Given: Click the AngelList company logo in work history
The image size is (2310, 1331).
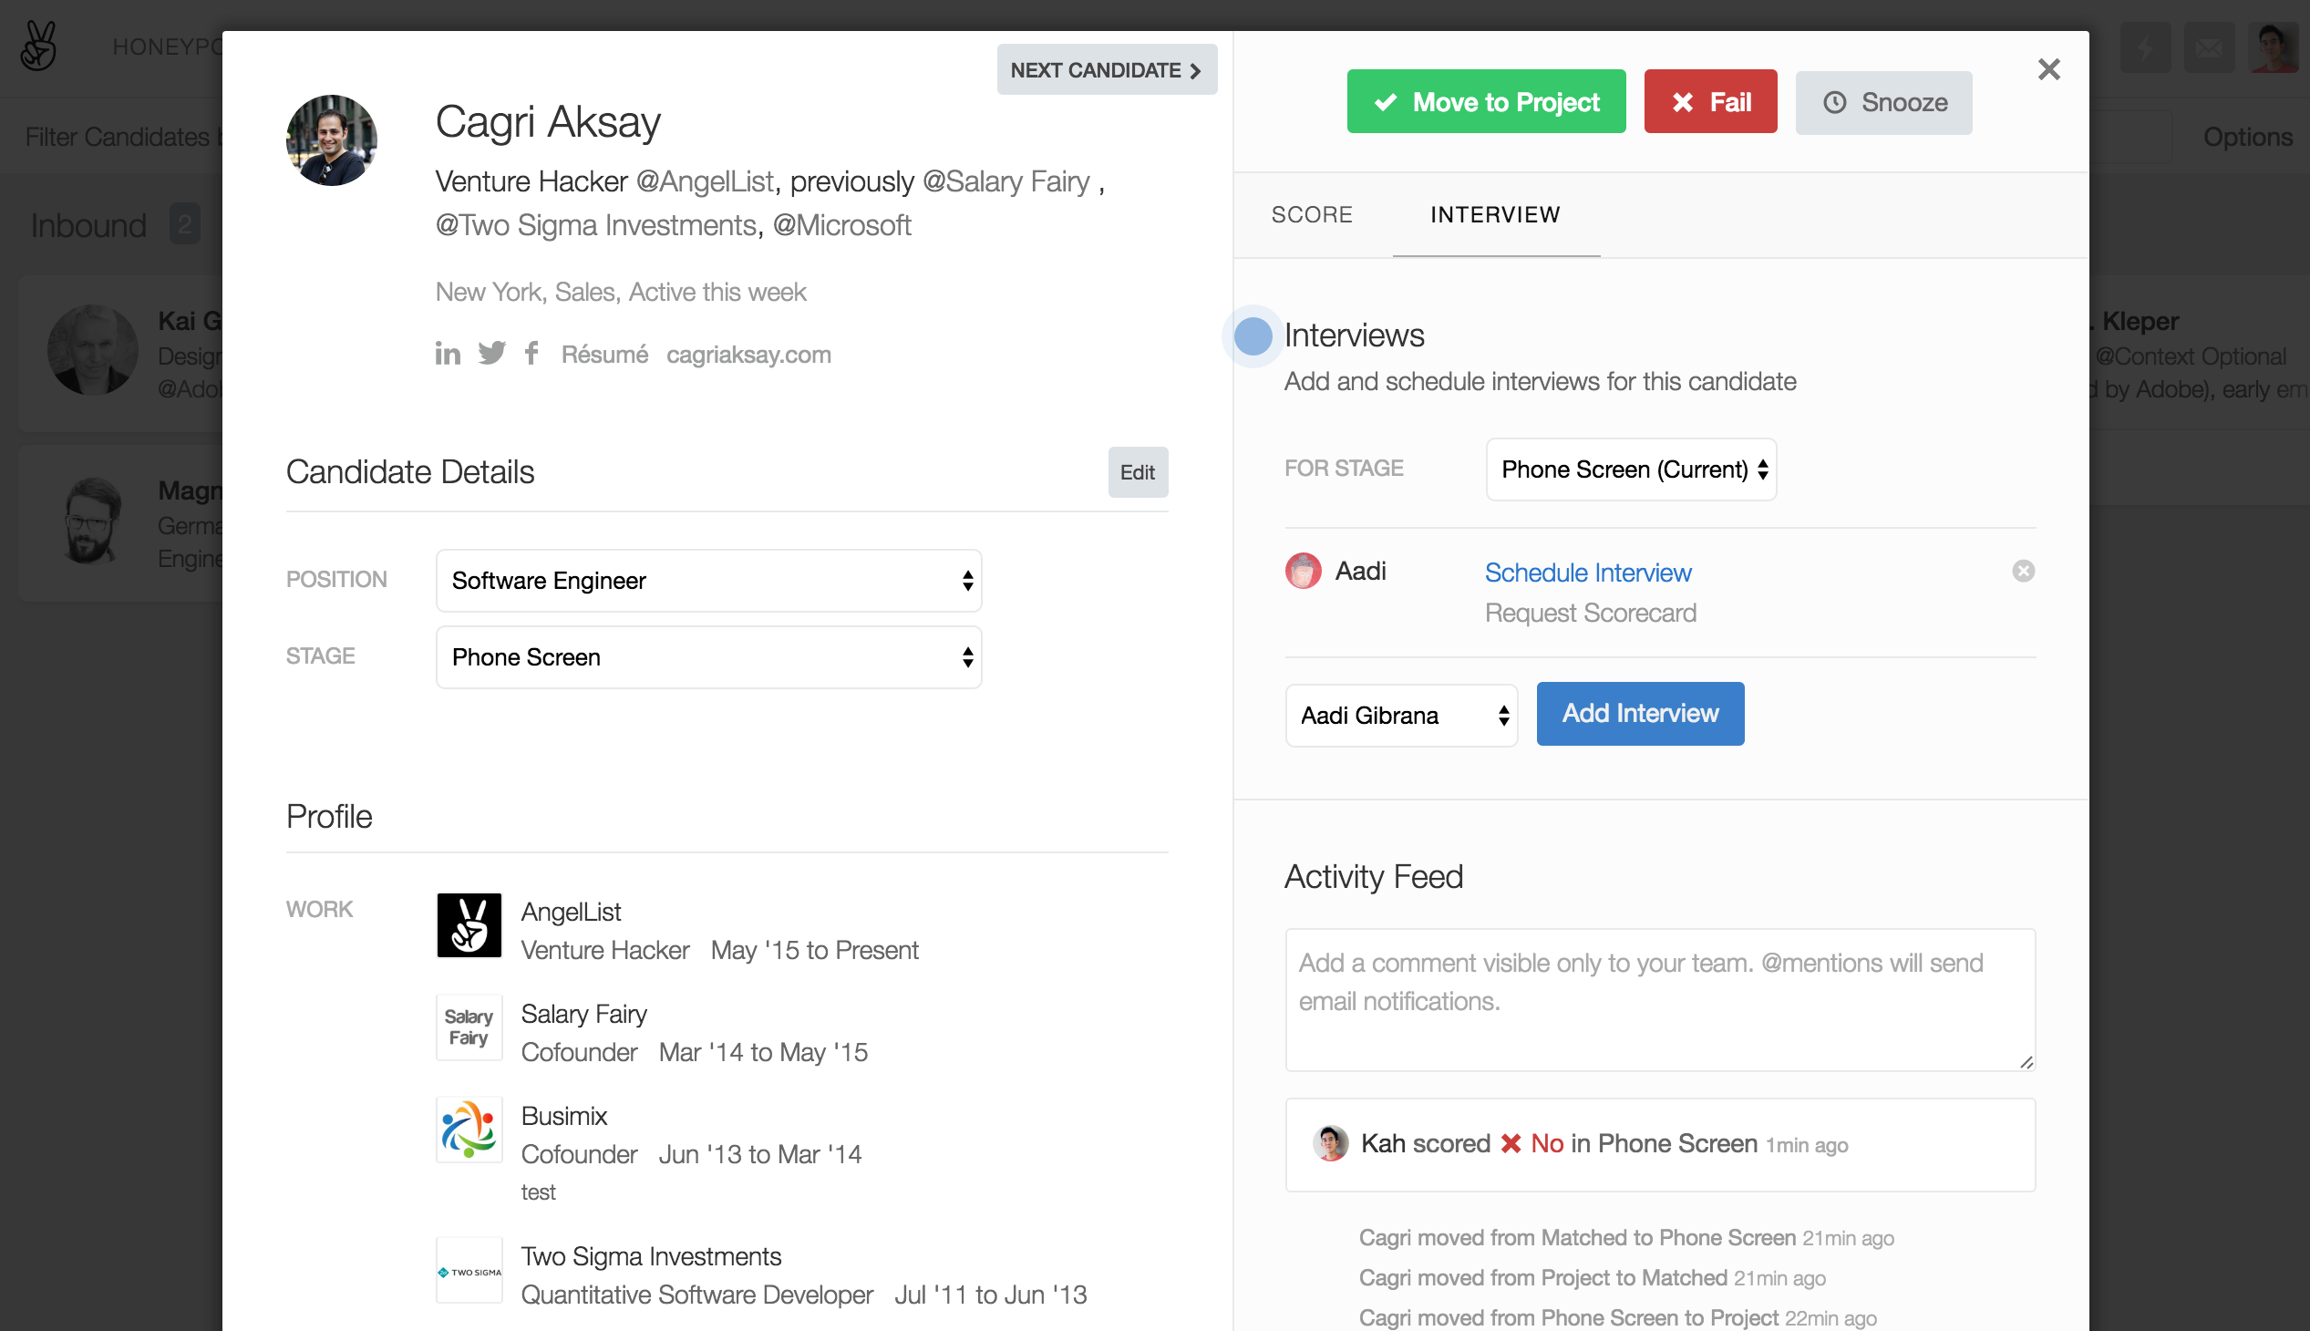Looking at the screenshot, I should tap(469, 925).
